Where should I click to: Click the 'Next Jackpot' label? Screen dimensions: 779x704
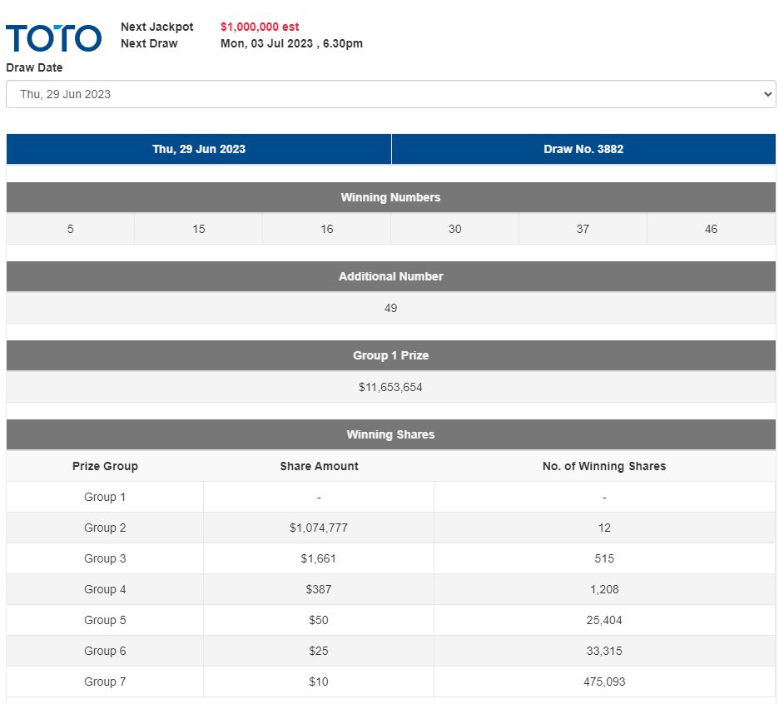pyautogui.click(x=157, y=27)
